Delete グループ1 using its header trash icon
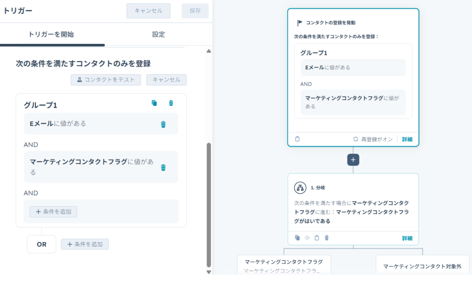This screenshot has height=292, width=472. pos(171,103)
